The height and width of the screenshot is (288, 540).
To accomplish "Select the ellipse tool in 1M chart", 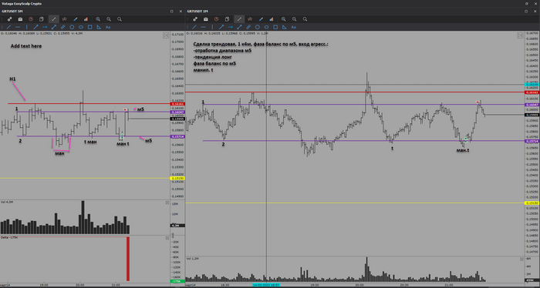I will [x=267, y=27].
